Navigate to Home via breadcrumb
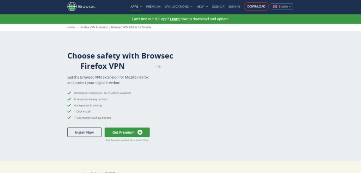 pyautogui.click(x=71, y=27)
